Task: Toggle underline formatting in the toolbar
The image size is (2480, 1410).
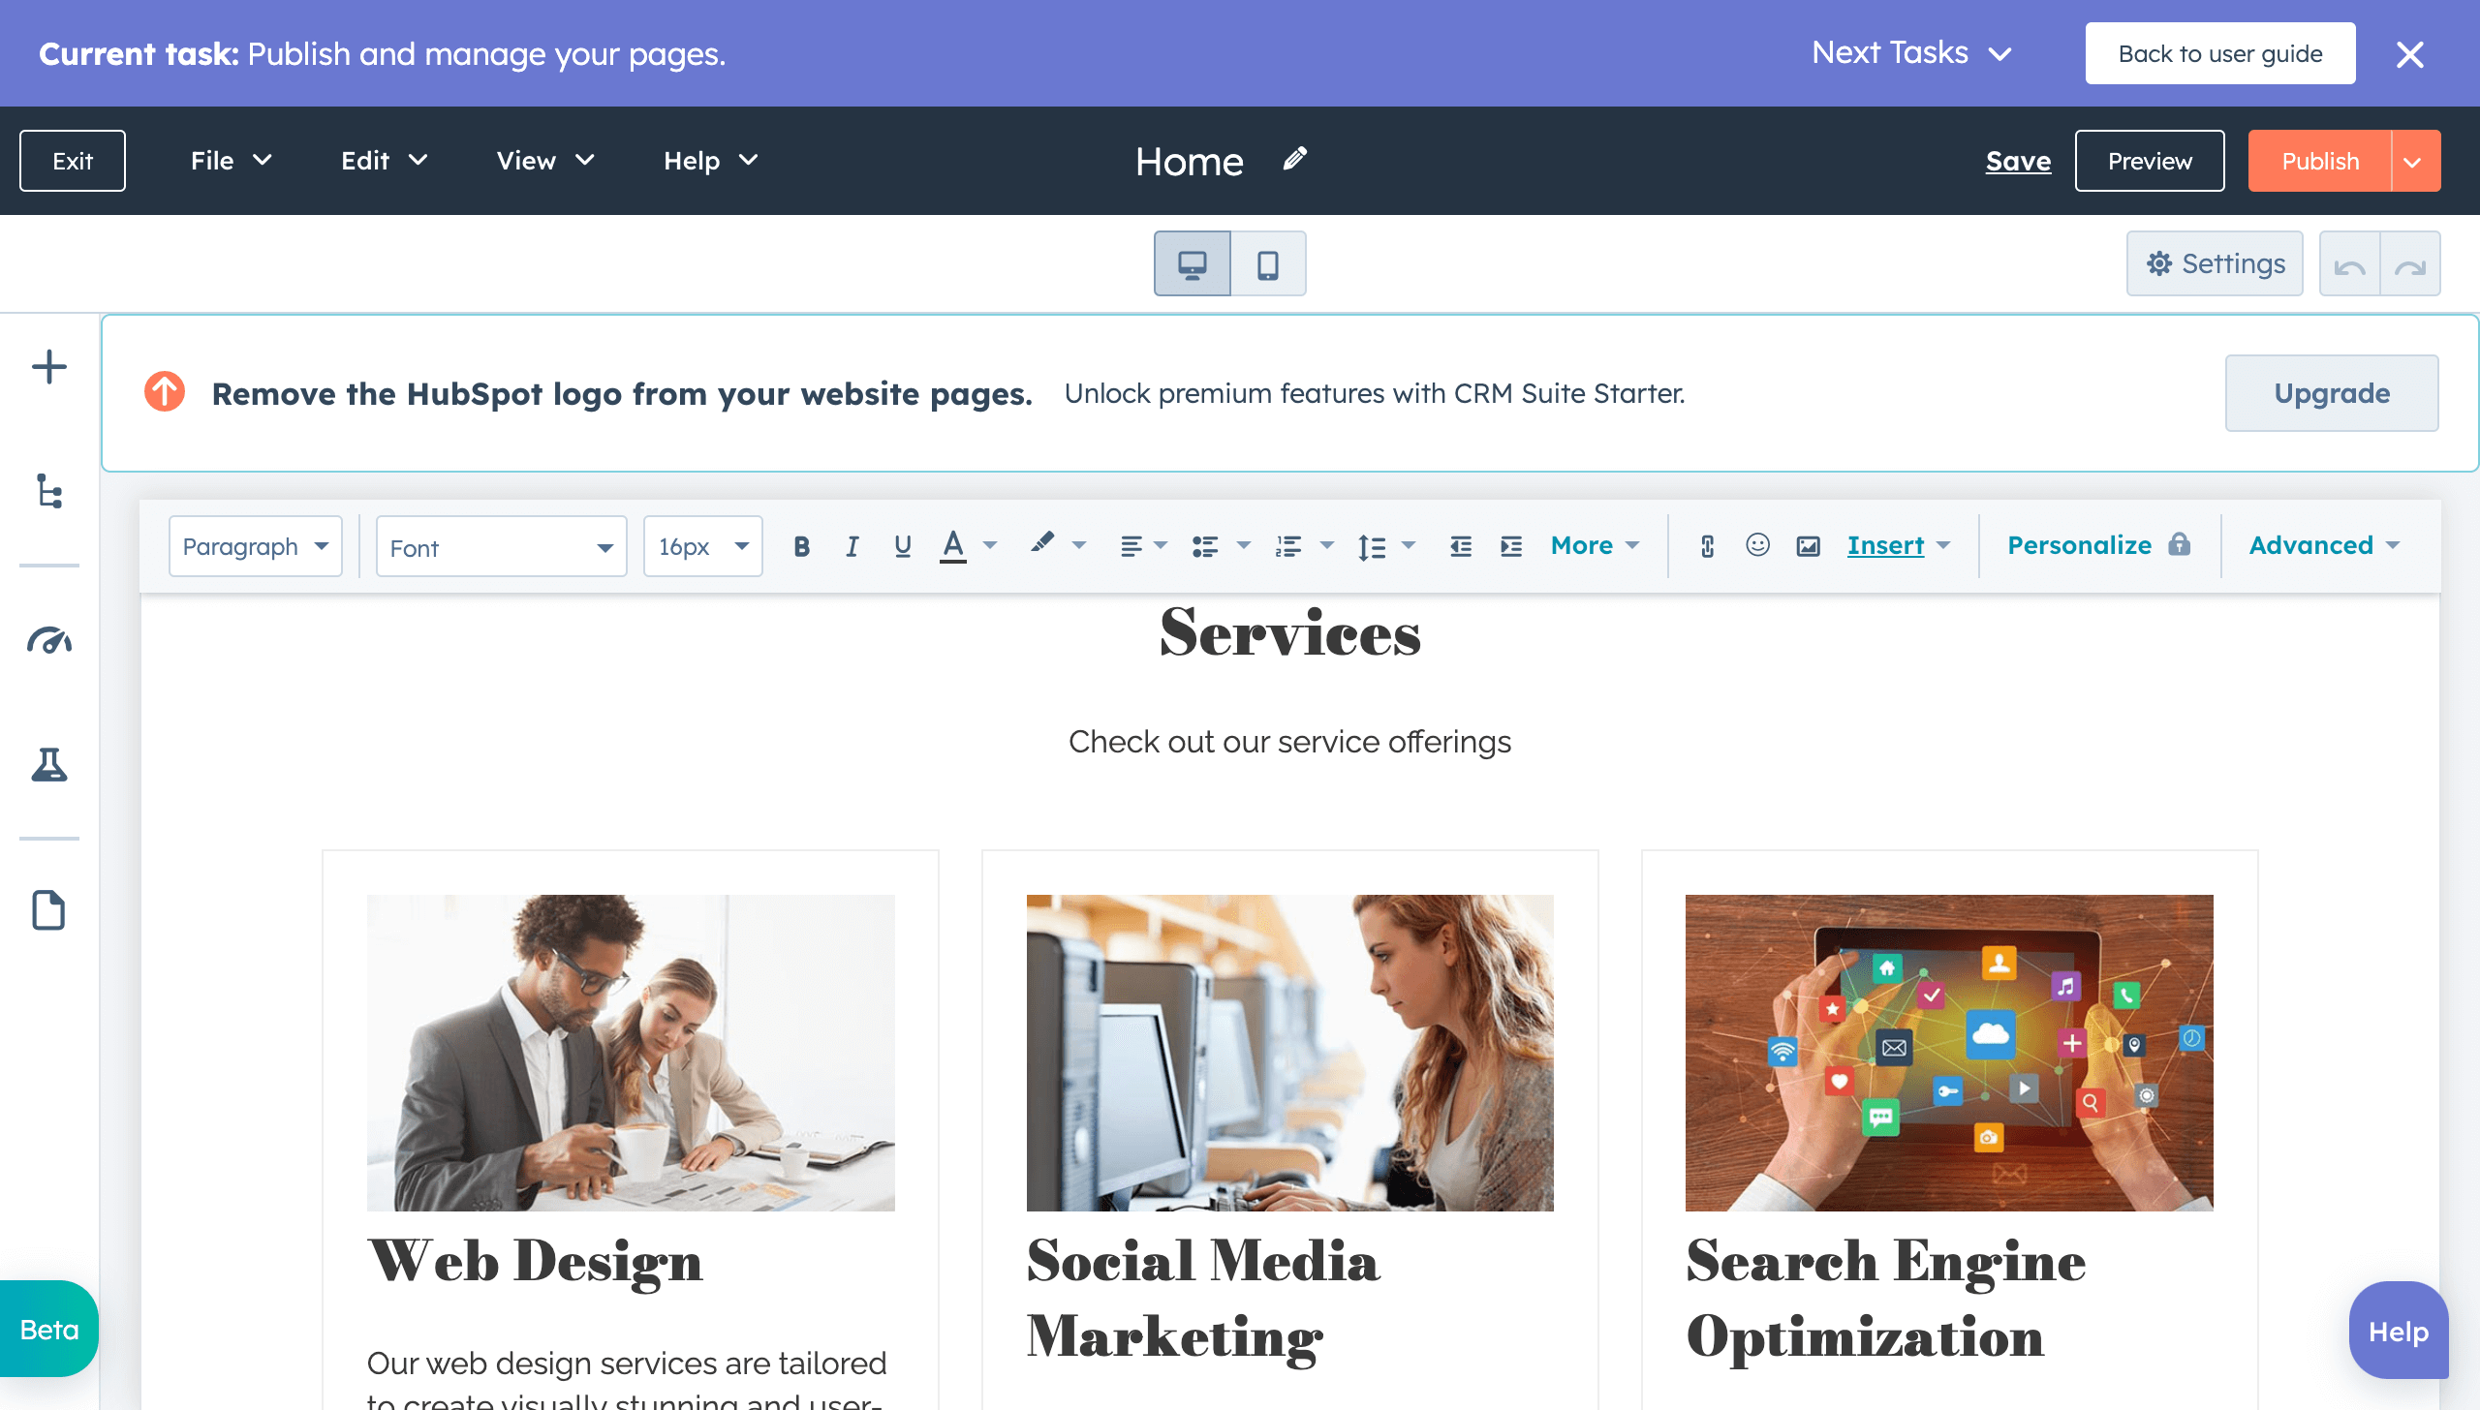Action: tap(901, 545)
